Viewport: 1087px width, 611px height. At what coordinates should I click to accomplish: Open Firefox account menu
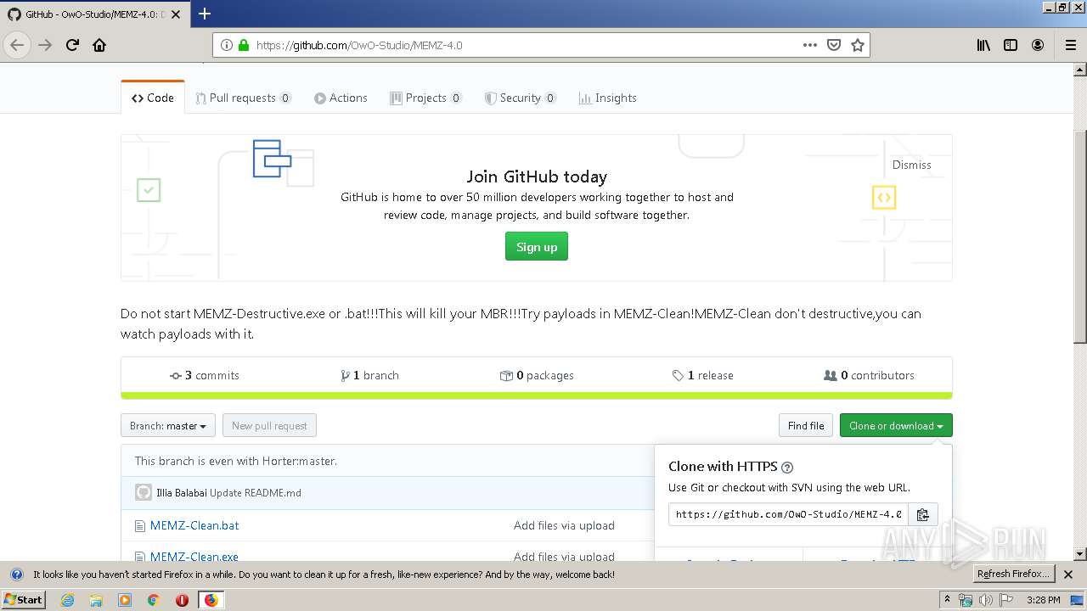1038,45
